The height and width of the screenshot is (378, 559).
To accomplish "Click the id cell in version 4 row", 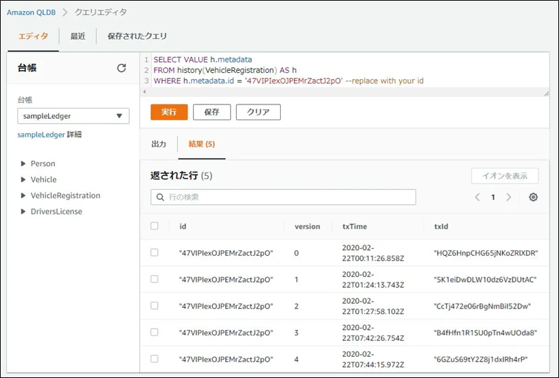I will [x=226, y=359].
